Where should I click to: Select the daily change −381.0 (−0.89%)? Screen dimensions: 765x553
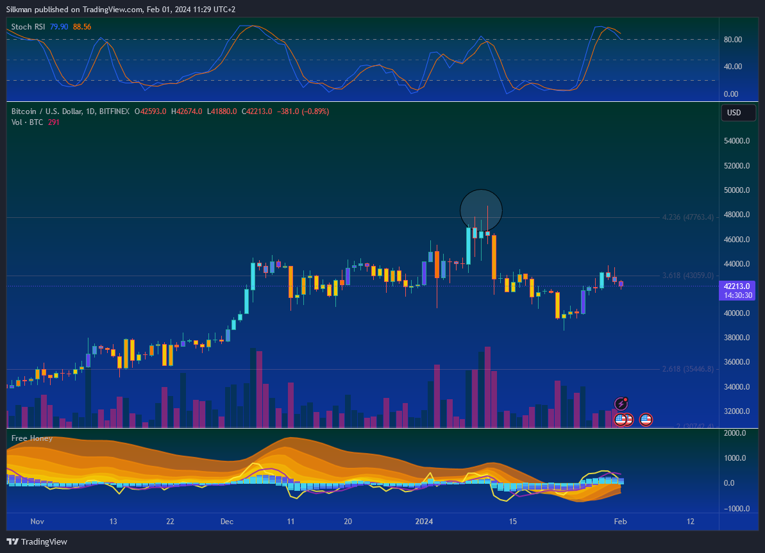(x=303, y=111)
